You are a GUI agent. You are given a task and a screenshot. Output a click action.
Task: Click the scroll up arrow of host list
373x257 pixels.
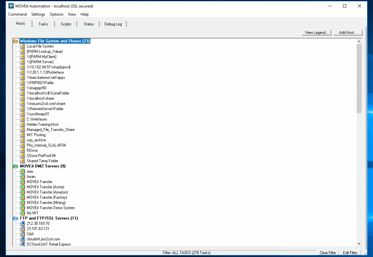[359, 41]
